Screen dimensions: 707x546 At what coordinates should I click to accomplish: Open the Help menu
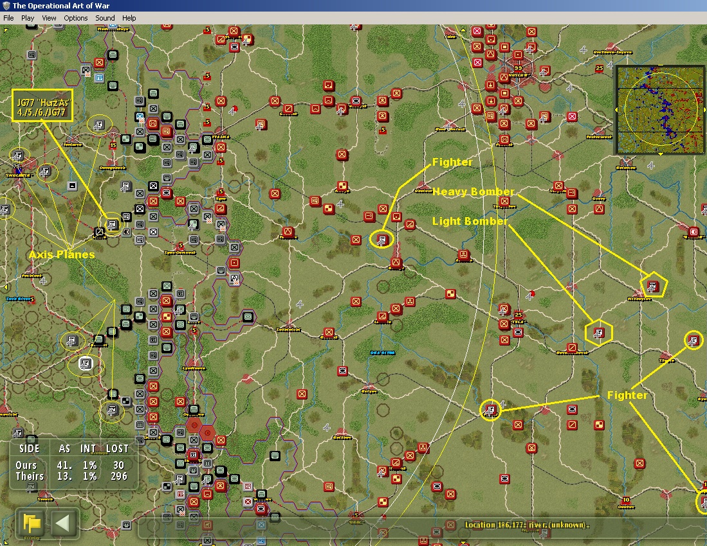click(x=129, y=18)
